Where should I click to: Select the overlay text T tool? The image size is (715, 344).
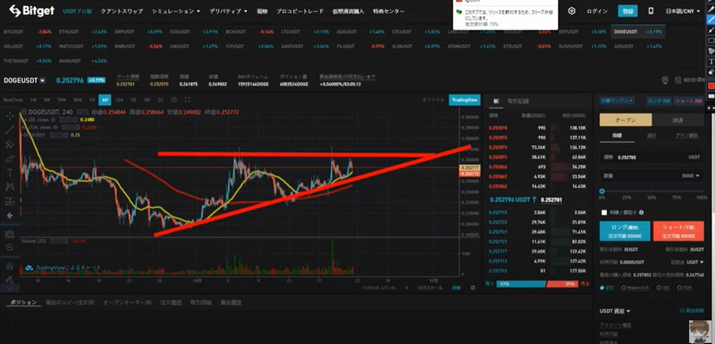[x=710, y=61]
